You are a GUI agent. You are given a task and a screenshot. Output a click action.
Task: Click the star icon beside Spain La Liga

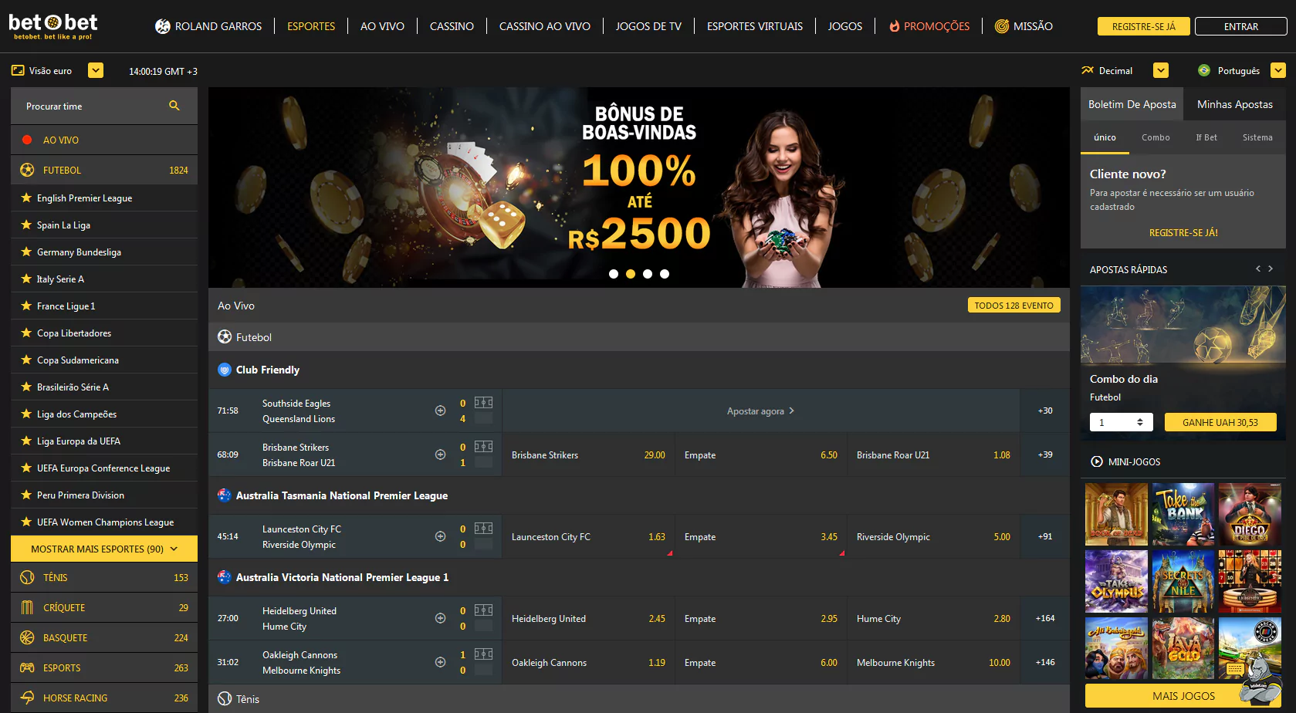point(26,225)
